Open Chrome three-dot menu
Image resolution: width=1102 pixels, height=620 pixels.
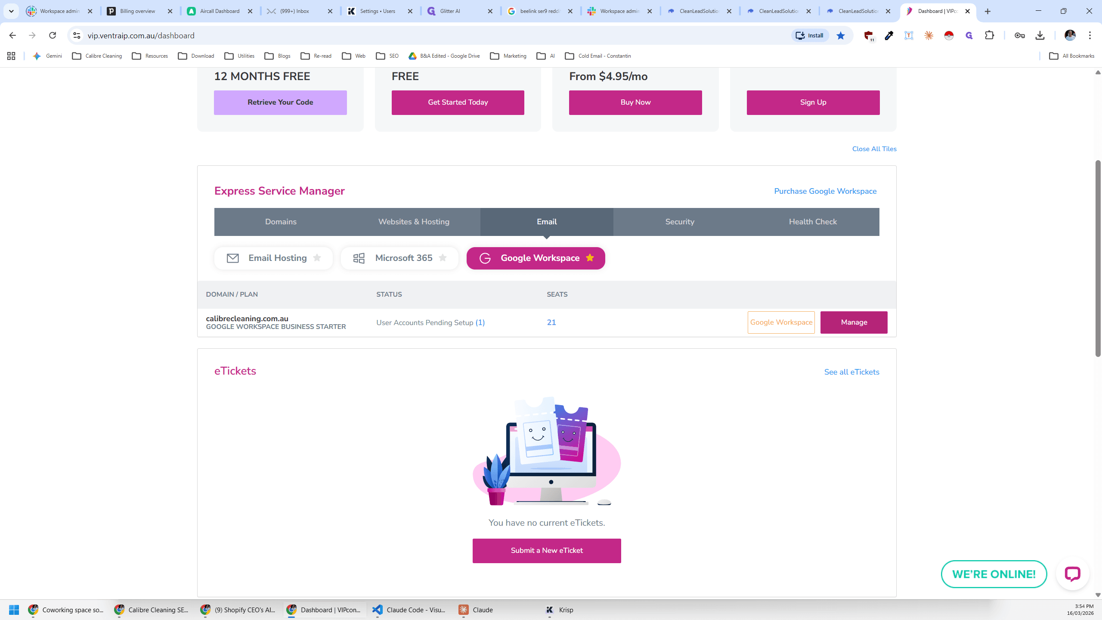(1090, 35)
